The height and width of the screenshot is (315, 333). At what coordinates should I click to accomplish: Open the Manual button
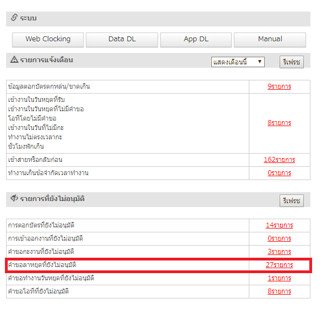[270, 39]
